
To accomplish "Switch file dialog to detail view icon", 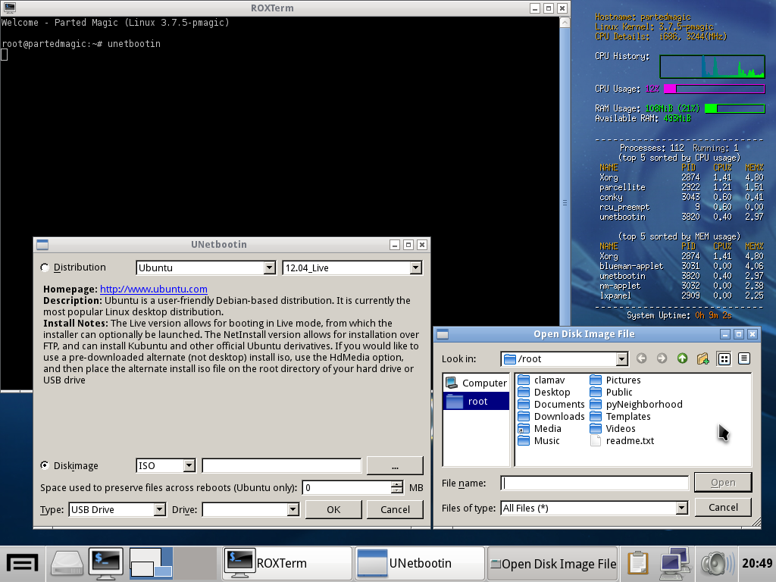I will [x=744, y=358].
